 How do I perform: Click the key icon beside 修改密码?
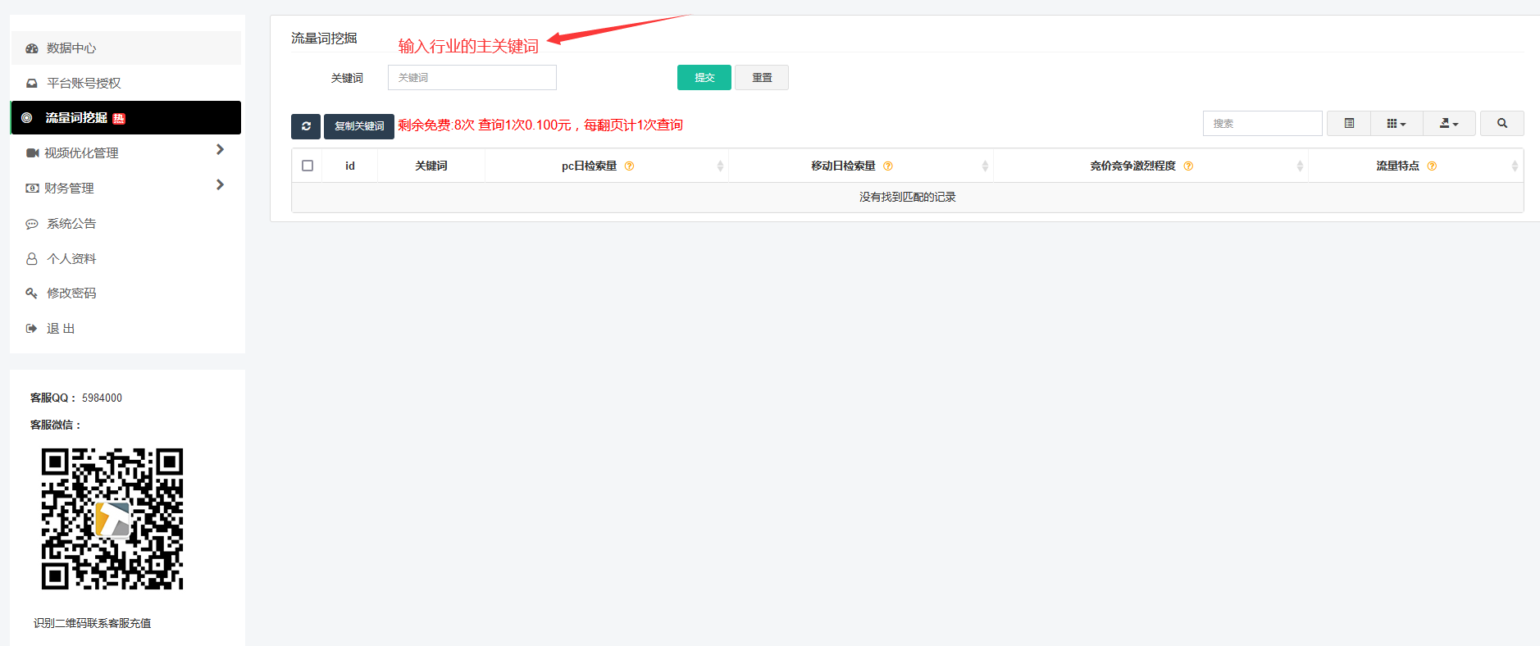[x=32, y=293]
